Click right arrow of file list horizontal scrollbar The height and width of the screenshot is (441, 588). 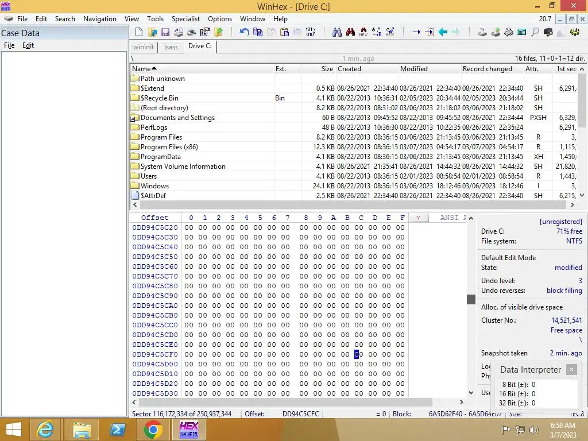click(572, 205)
